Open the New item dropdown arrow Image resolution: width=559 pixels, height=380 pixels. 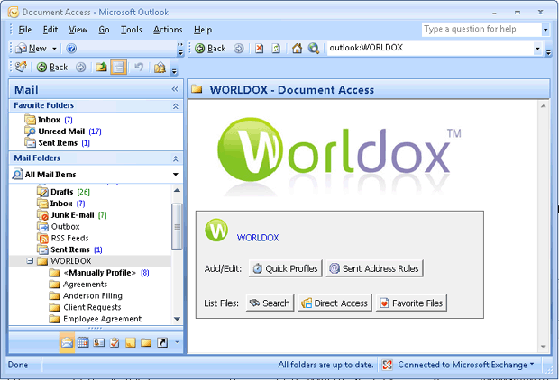coord(54,49)
